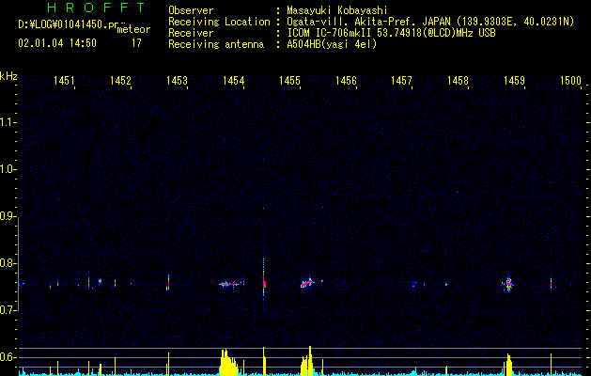
Task: Click the observer name Masayuki Kobayashi
Action: coord(337,10)
